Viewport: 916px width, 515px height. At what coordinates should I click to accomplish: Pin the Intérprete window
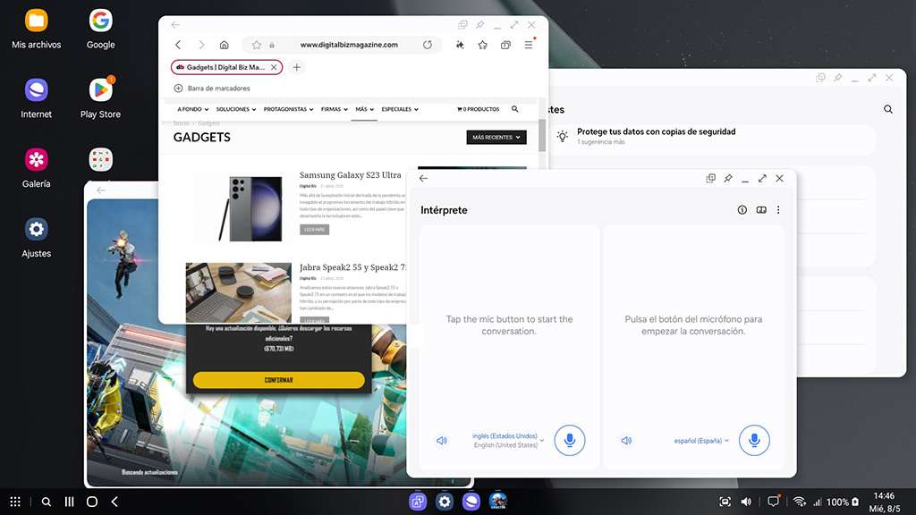point(728,178)
